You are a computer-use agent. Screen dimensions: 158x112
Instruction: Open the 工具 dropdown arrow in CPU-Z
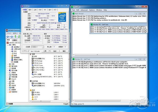coord(50,51)
